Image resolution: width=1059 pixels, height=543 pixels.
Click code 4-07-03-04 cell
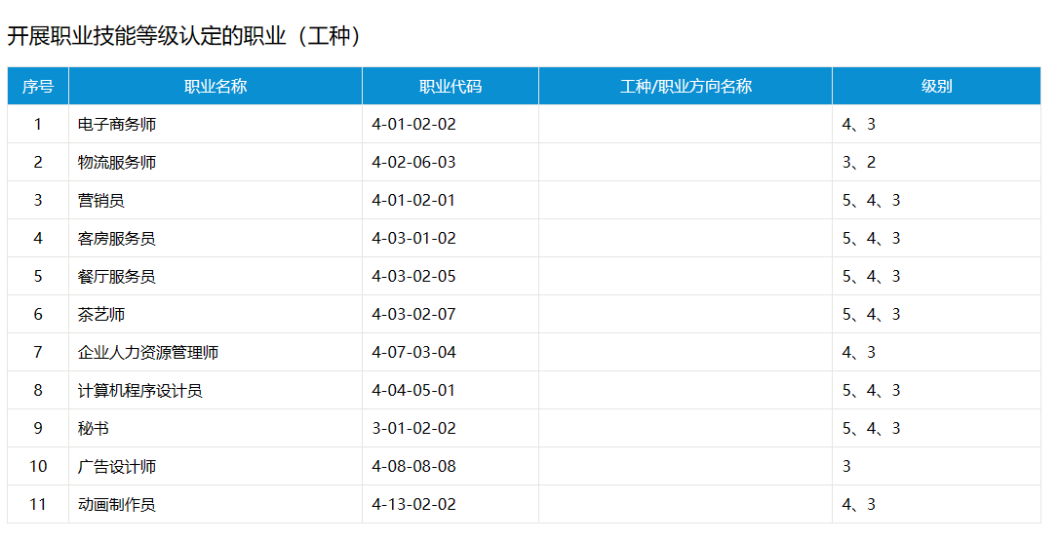(451, 352)
